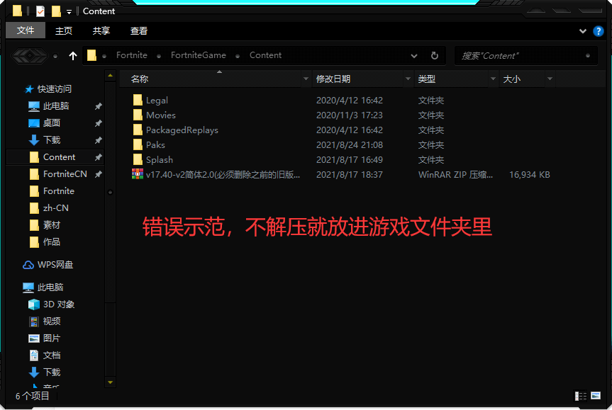Image resolution: width=612 pixels, height=410 pixels.
Task: Select the Legal folder icon
Action: pos(138,100)
